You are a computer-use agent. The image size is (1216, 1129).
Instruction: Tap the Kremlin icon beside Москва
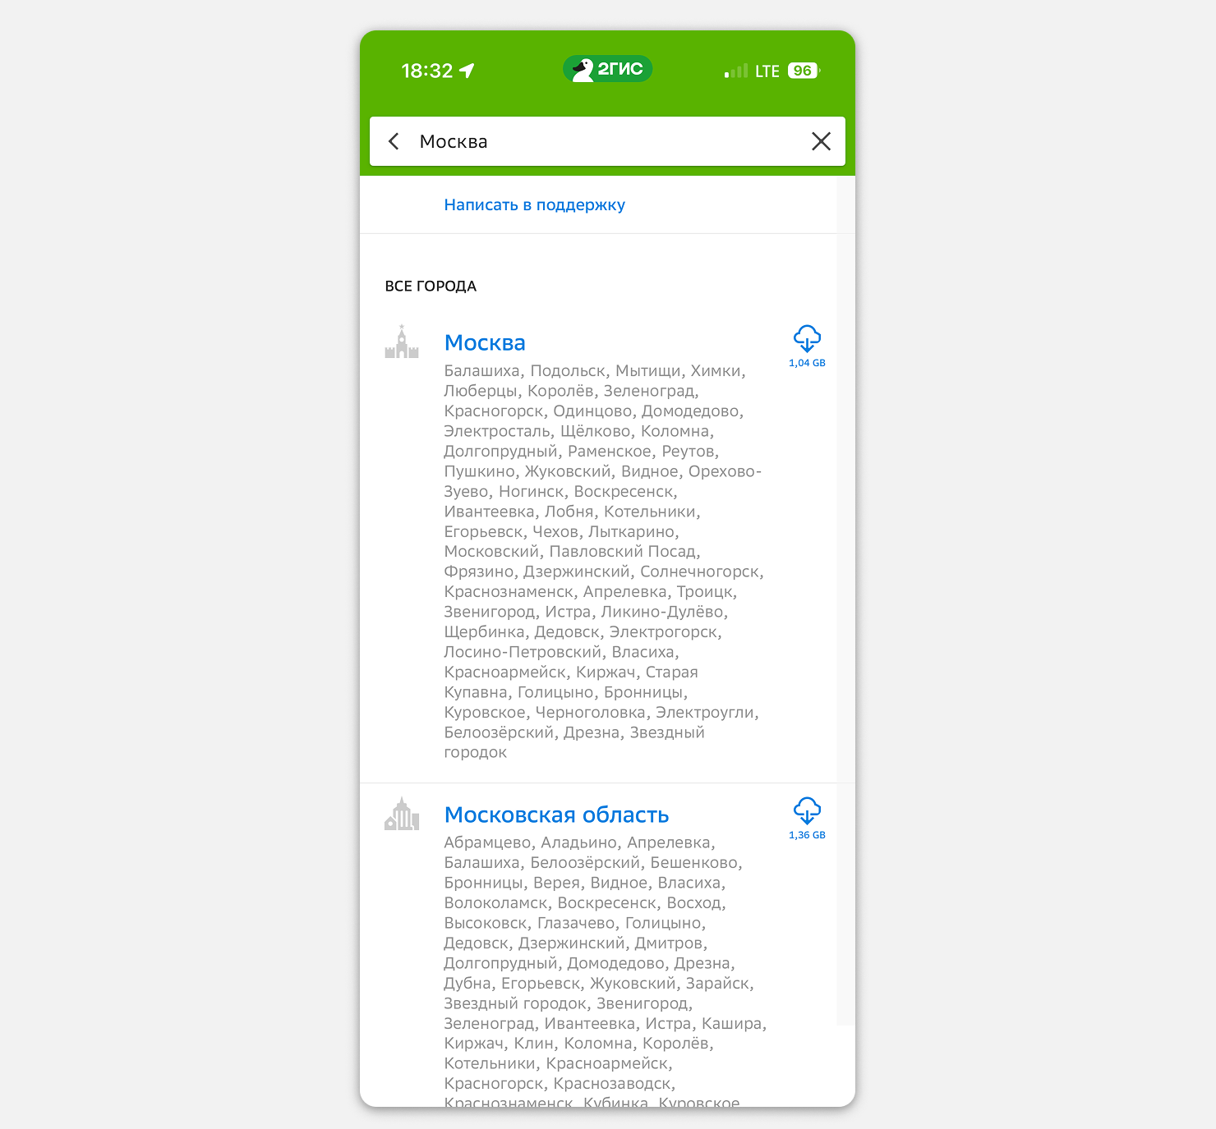click(x=402, y=341)
